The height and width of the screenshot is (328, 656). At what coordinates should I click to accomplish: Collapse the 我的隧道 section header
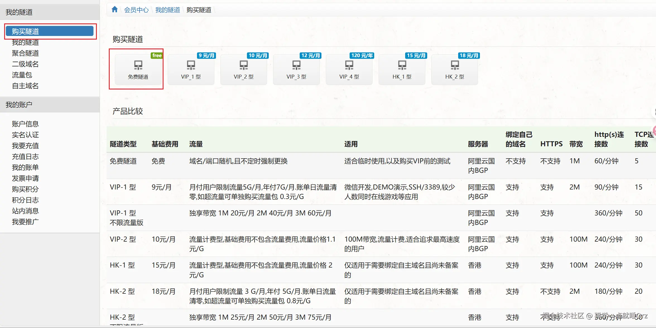(x=50, y=12)
